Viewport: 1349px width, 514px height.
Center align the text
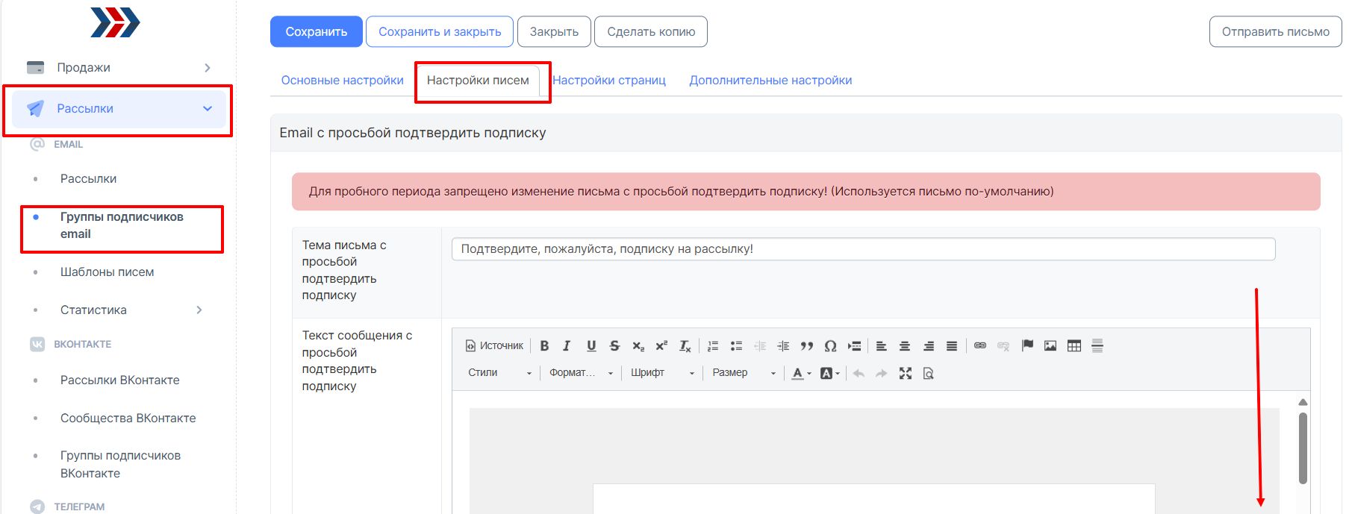[905, 346]
